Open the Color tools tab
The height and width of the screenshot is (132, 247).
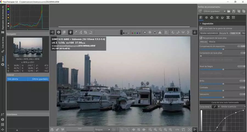coord(212,18)
